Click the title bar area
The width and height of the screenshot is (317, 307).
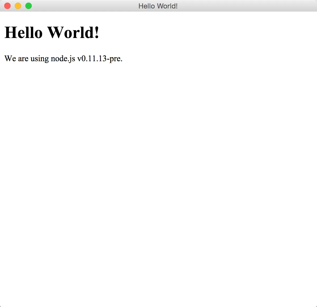tap(92, 6)
